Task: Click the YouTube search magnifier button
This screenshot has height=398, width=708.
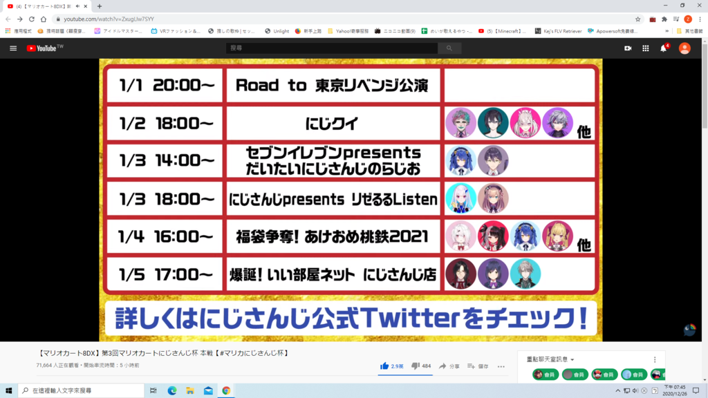Action: (x=449, y=48)
